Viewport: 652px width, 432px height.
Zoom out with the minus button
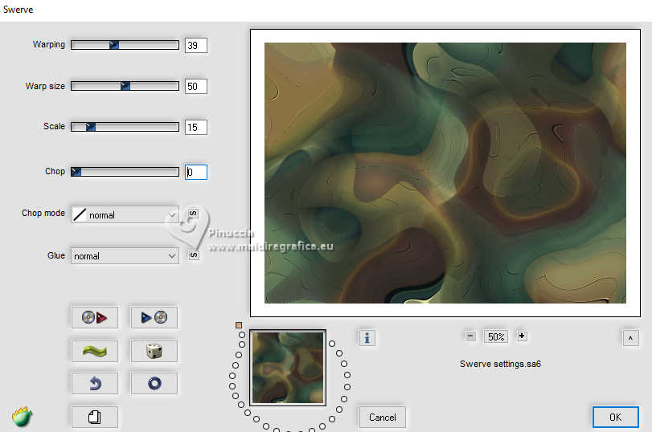[x=470, y=336]
